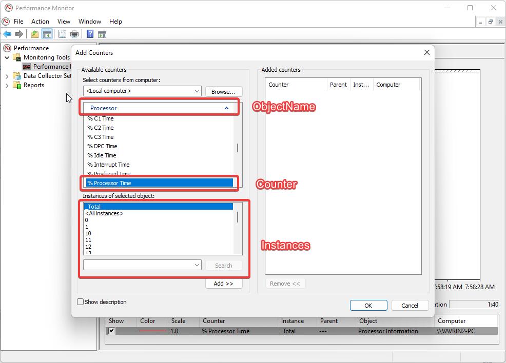This screenshot has width=506, height=363.
Task: Select <All instances> in the instances list
Action: tap(105, 213)
